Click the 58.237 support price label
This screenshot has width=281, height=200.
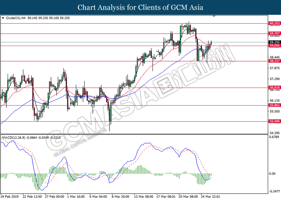[x=275, y=61]
